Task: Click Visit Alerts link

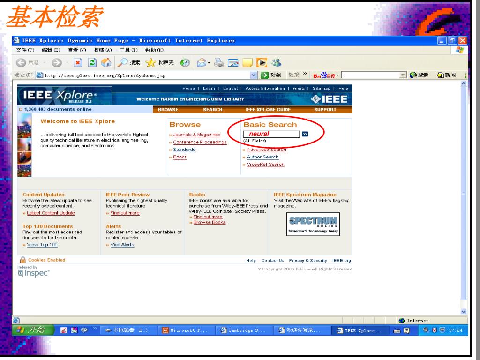Action: coord(122,245)
